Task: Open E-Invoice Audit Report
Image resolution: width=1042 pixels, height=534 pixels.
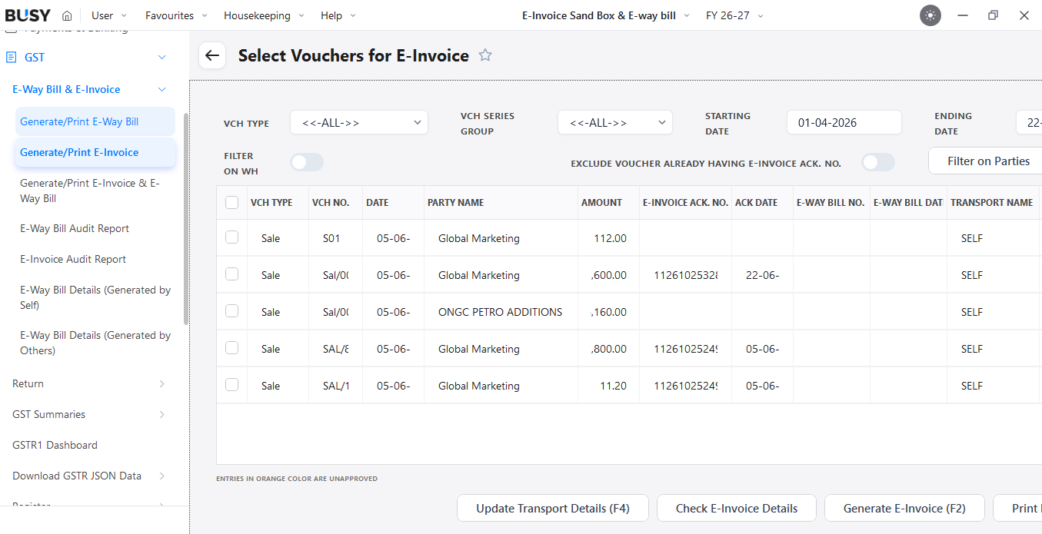Action: click(73, 259)
